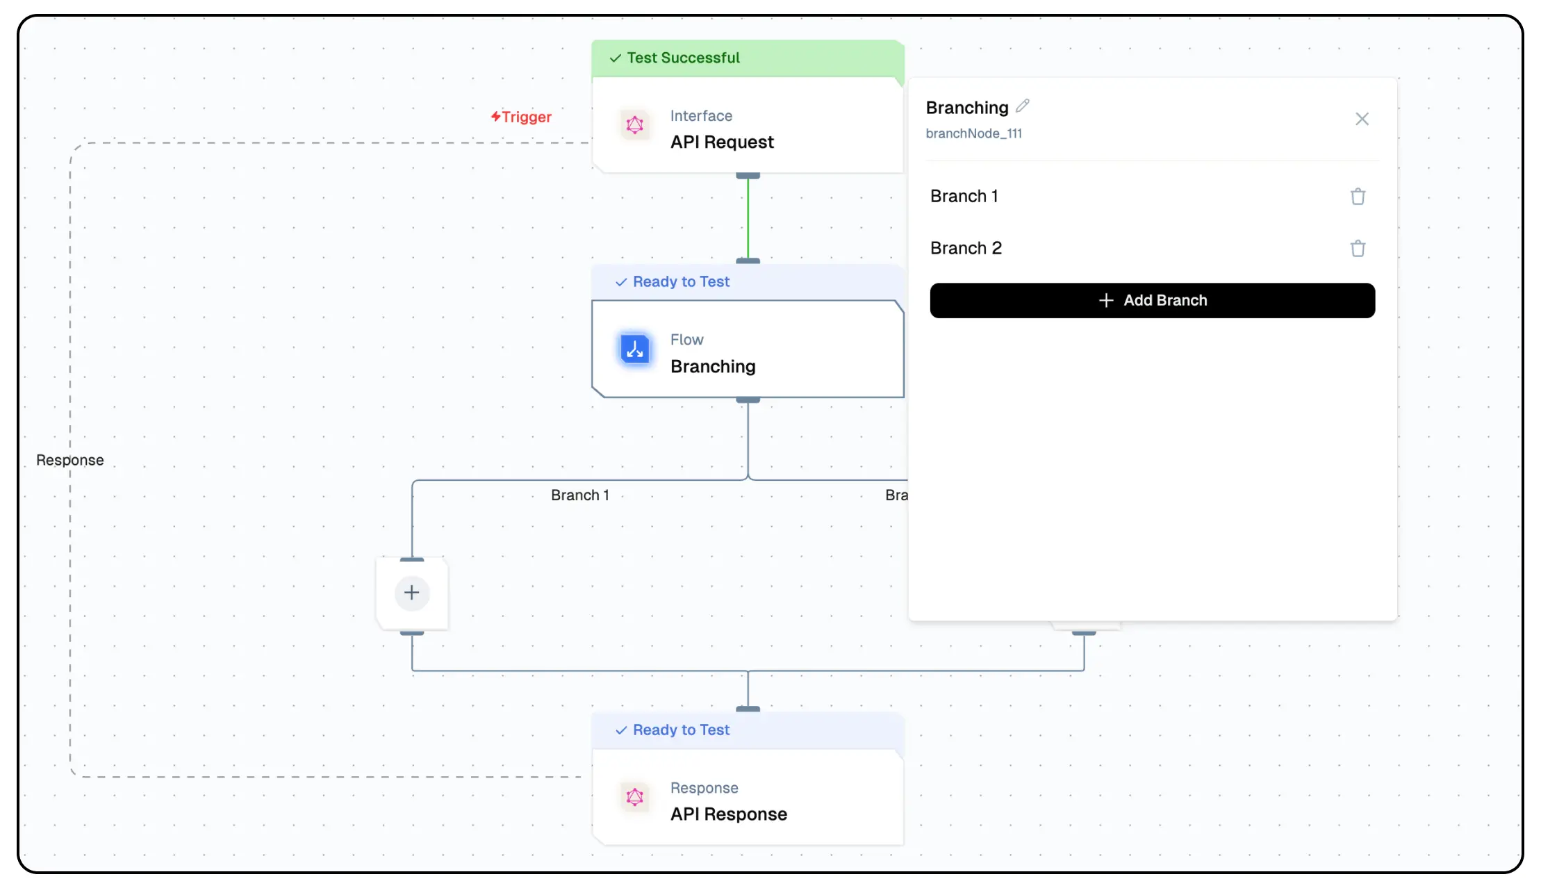Click the blue Flow Branching node icon

click(x=634, y=350)
